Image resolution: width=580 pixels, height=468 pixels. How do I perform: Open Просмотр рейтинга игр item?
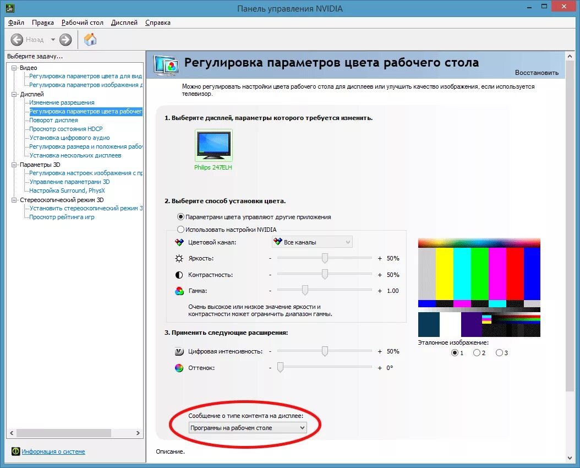62,217
